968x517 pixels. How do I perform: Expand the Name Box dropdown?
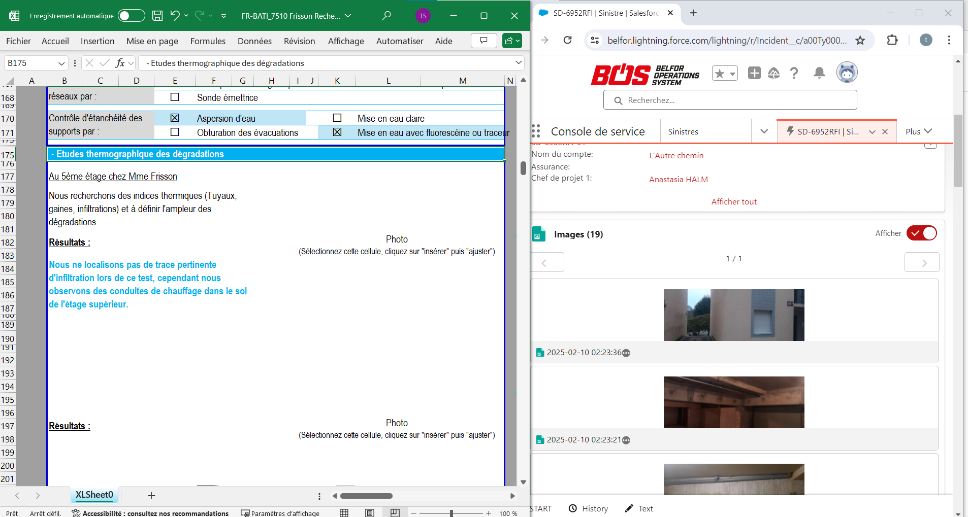click(x=61, y=63)
